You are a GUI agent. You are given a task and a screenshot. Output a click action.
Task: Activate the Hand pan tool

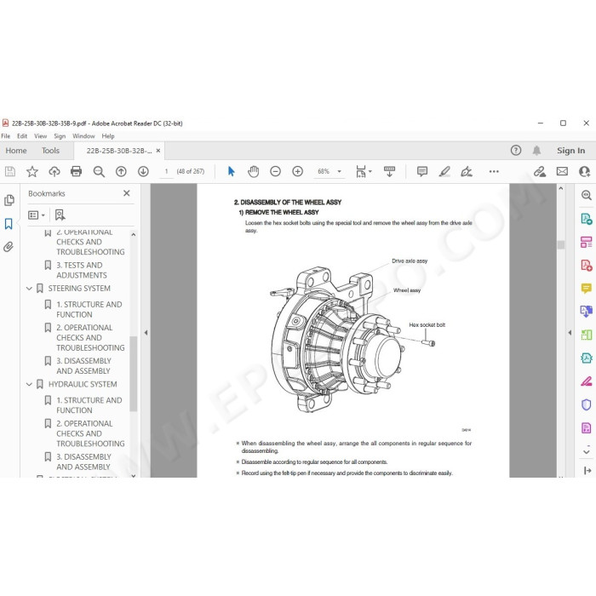253,171
